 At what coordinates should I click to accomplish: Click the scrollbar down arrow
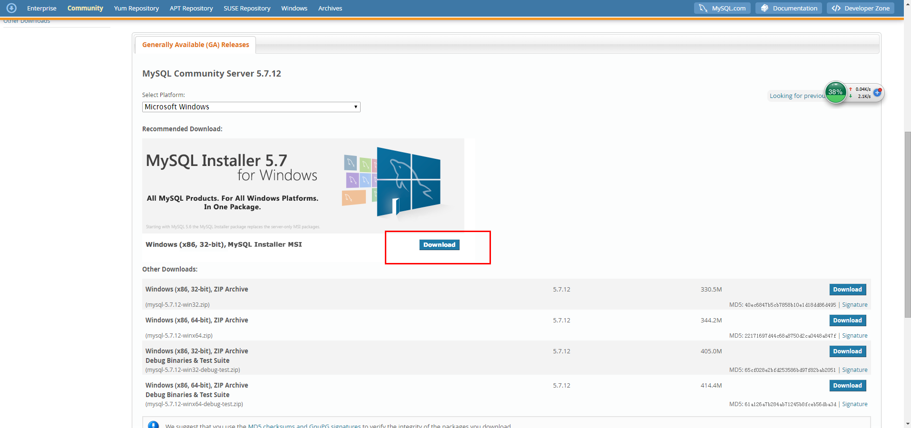pyautogui.click(x=907, y=424)
